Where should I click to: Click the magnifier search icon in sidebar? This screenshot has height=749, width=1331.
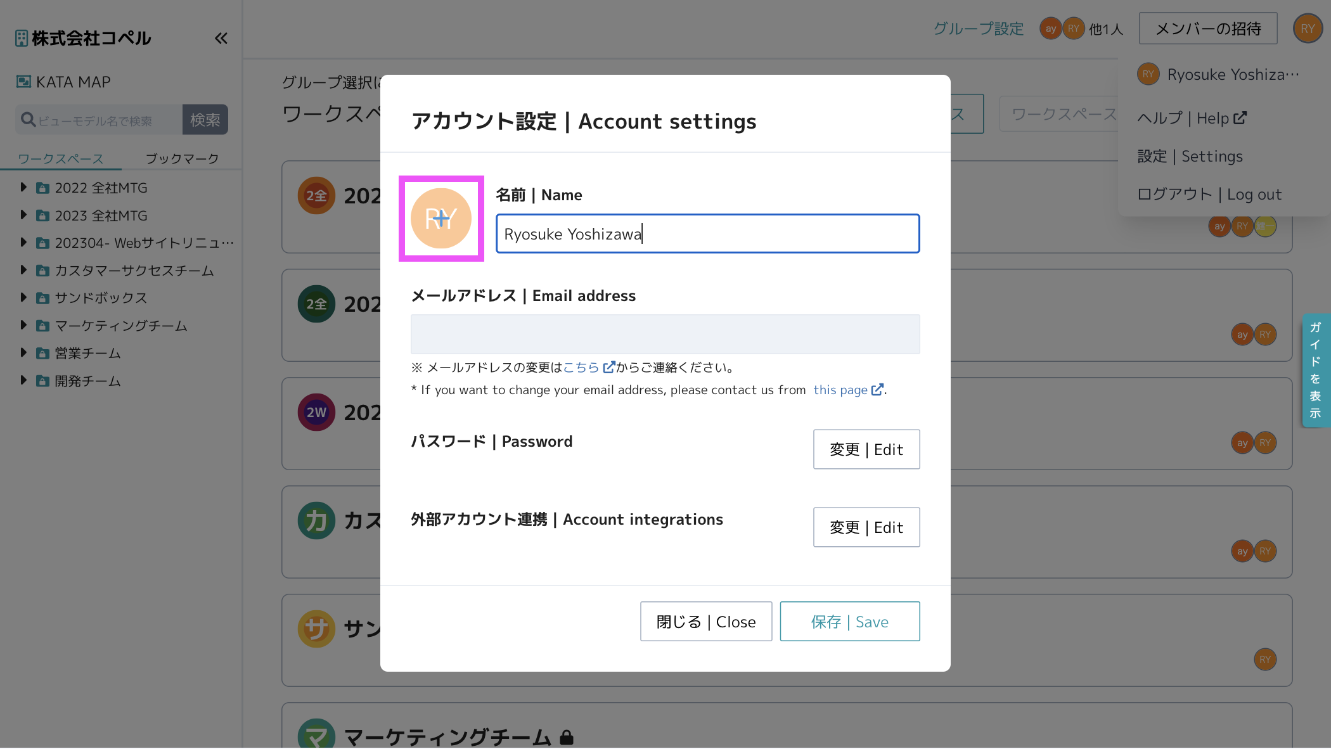coord(28,120)
